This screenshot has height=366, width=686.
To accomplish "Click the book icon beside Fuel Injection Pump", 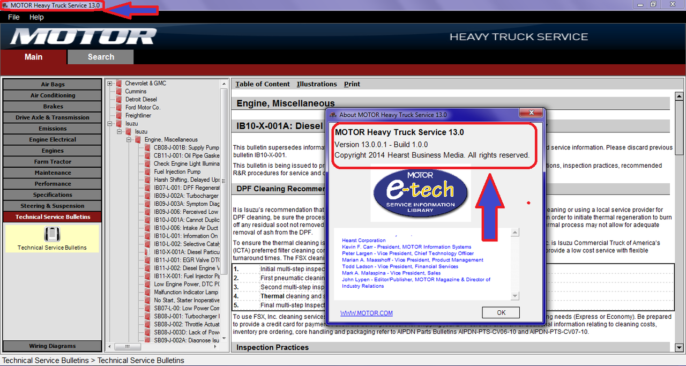I will pos(148,172).
